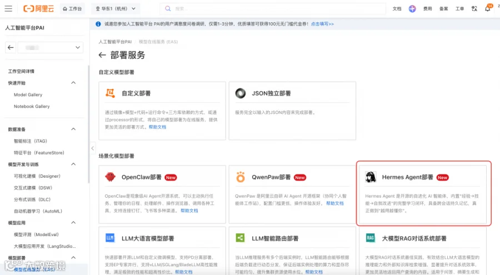The image size is (500, 275).
Task: Open the survey link 点击填写>>
Action: point(322,24)
